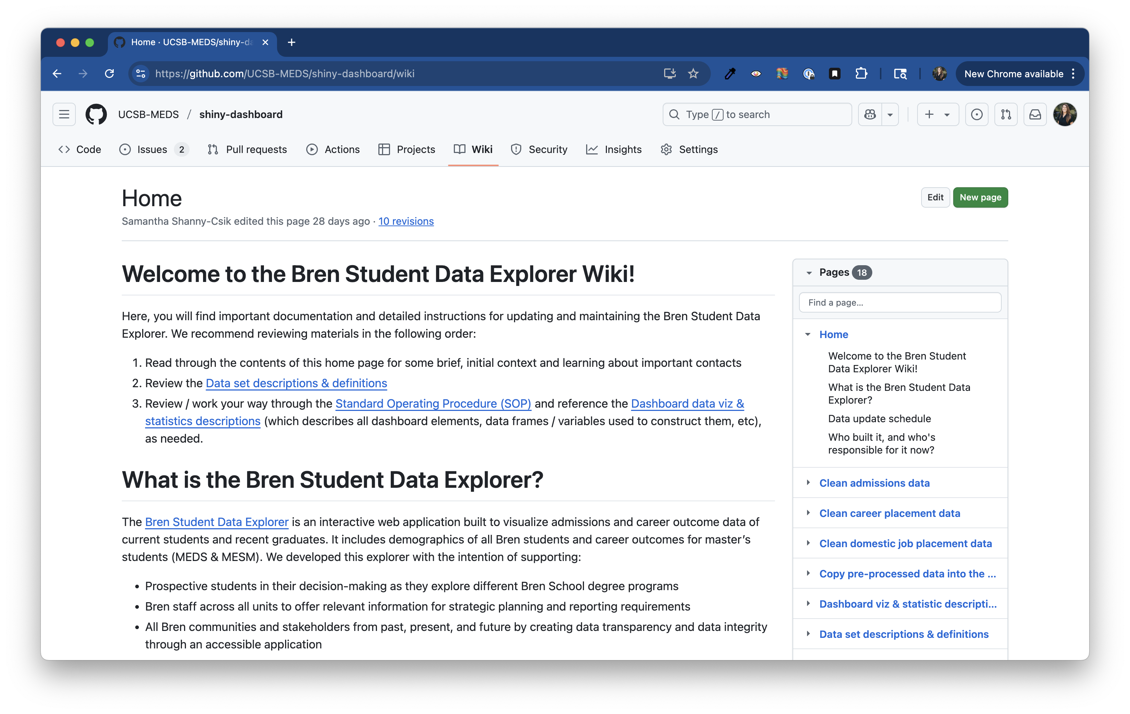Click the UCSB-MEDS organization link
Screen dimensions: 1130x714
coord(148,114)
